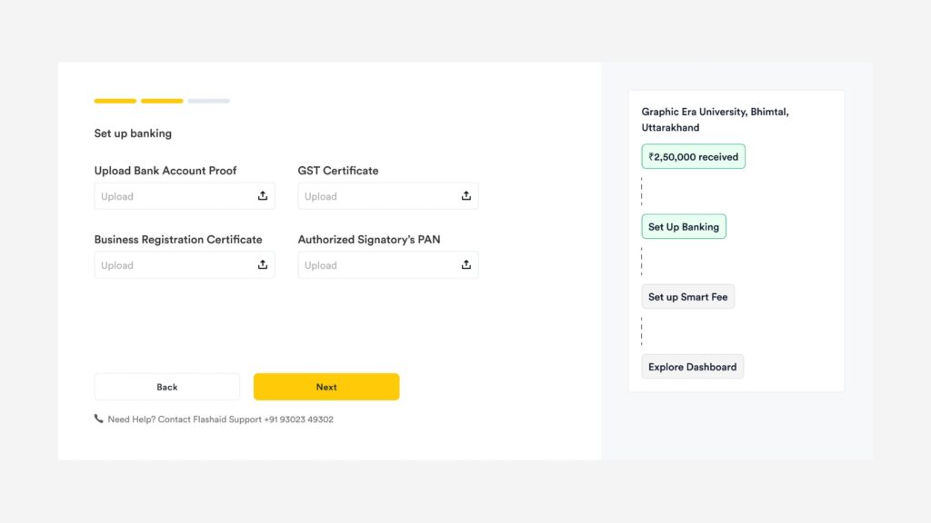
Task: Click upload icon for Business Registration Certificate
Action: pyautogui.click(x=263, y=265)
